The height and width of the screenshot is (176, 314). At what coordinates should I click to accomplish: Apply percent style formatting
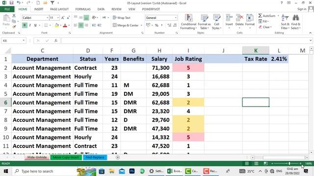point(157,25)
